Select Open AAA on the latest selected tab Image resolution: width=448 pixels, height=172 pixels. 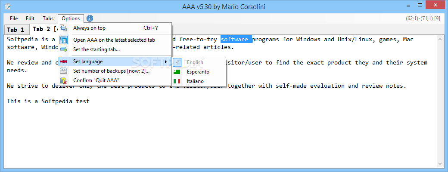pyautogui.click(x=115, y=40)
